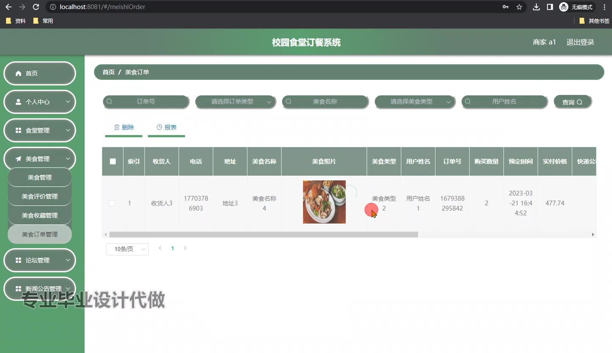Open Chrome three-dot menu

click(604, 7)
